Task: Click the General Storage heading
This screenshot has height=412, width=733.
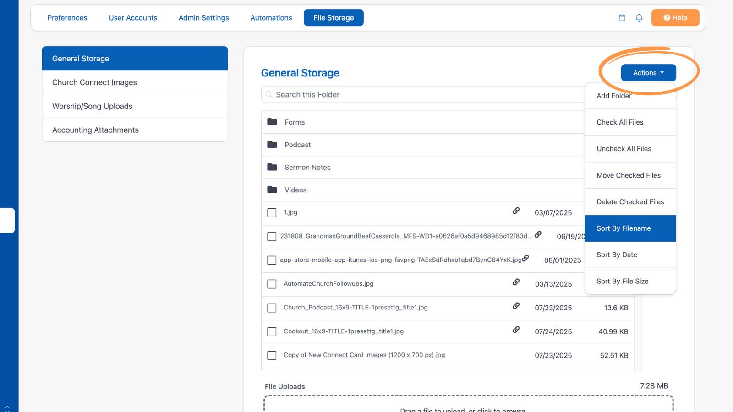Action: [300, 73]
